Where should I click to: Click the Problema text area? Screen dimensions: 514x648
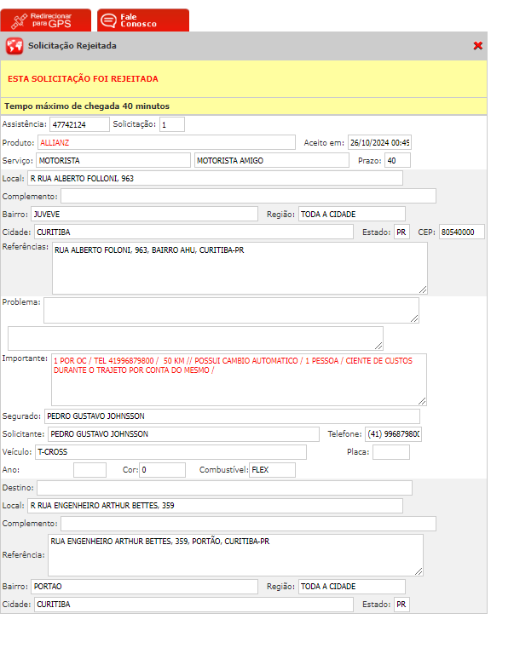[231, 310]
